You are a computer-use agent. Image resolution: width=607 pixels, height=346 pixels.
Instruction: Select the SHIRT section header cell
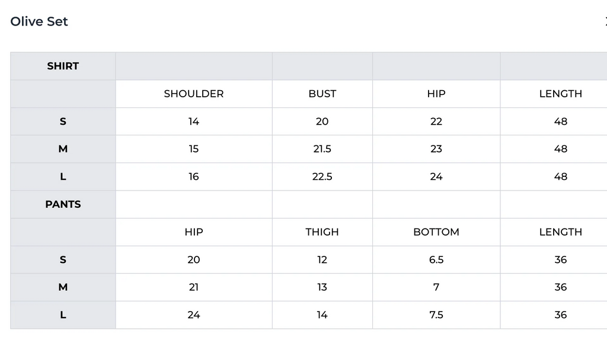(x=63, y=66)
